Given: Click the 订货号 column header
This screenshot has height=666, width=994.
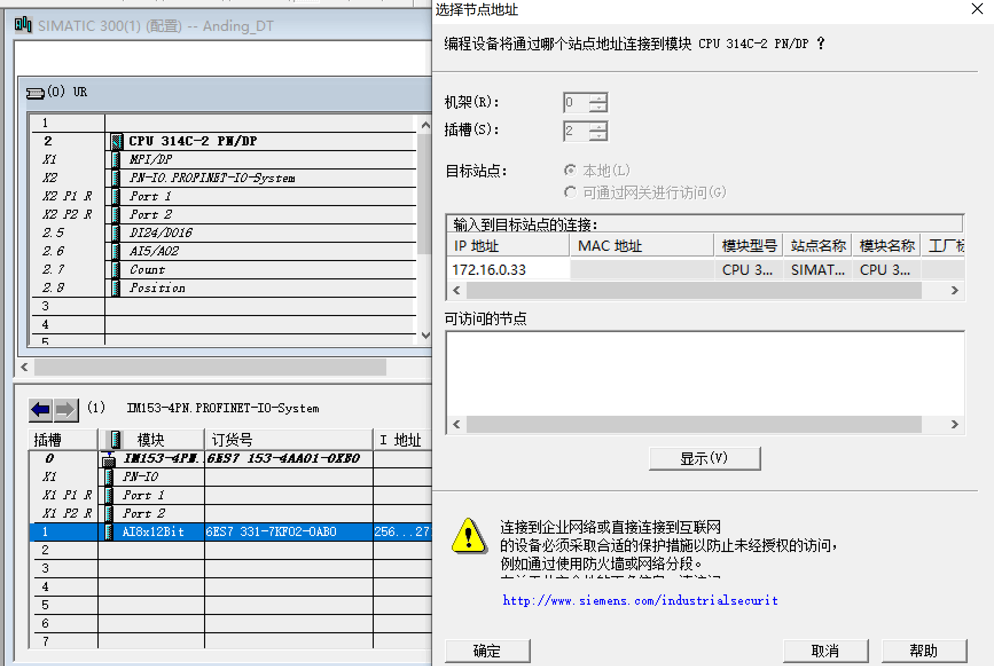Looking at the screenshot, I should (x=289, y=440).
